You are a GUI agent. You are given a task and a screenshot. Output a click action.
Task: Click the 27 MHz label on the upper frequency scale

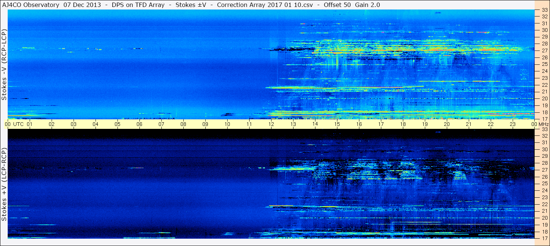[x=544, y=51]
